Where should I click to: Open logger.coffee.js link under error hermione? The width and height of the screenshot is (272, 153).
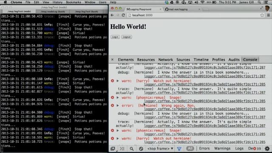pos(205,109)
